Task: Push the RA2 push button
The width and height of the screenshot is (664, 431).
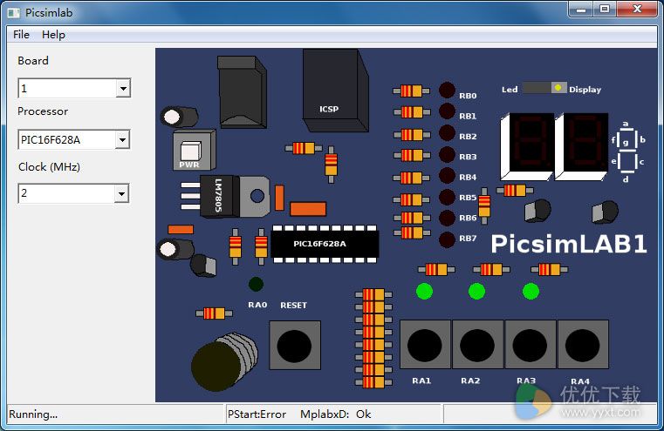Action: tap(477, 345)
